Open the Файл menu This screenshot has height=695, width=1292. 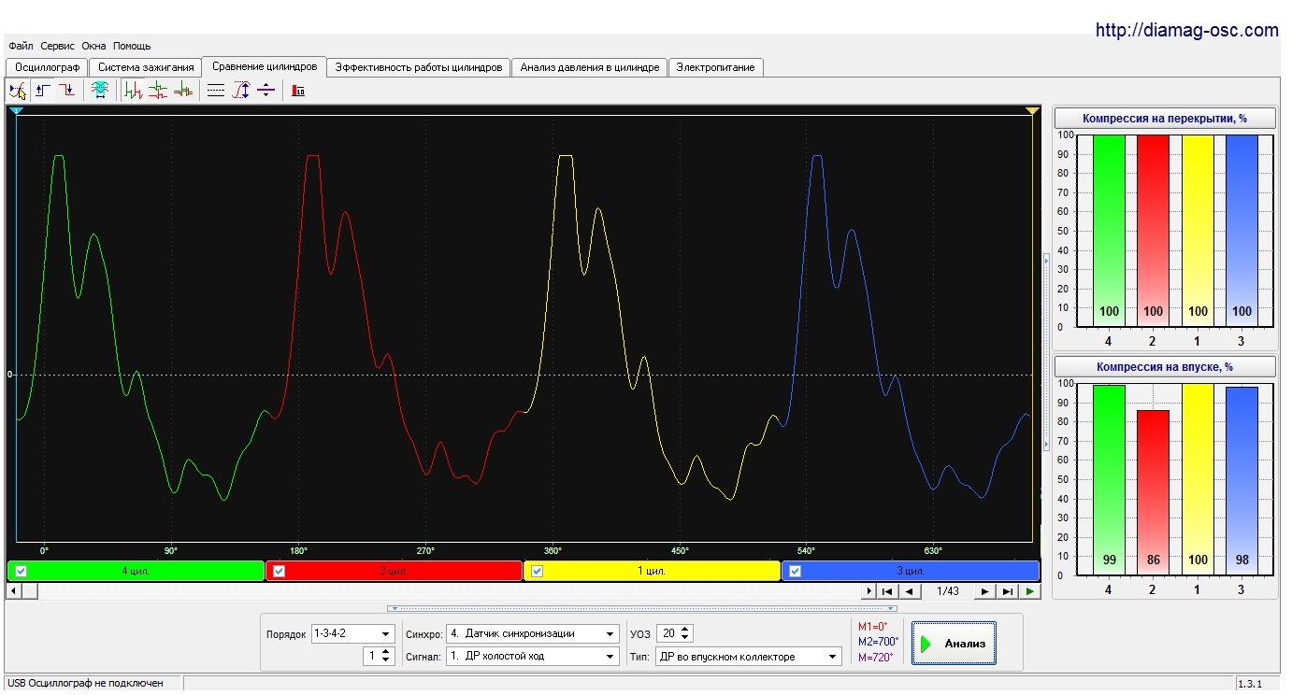pyautogui.click(x=21, y=46)
